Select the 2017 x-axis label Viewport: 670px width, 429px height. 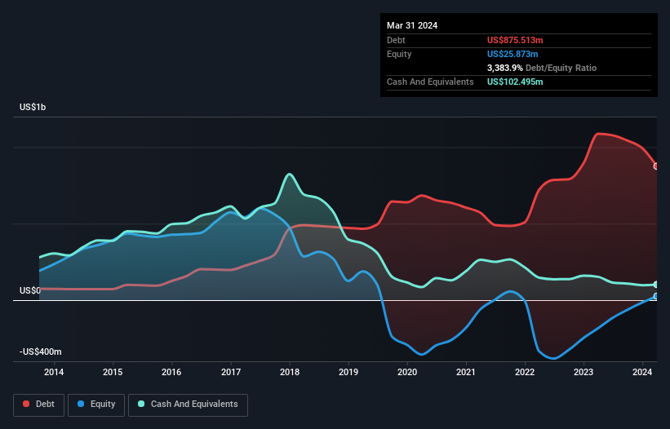click(x=231, y=372)
